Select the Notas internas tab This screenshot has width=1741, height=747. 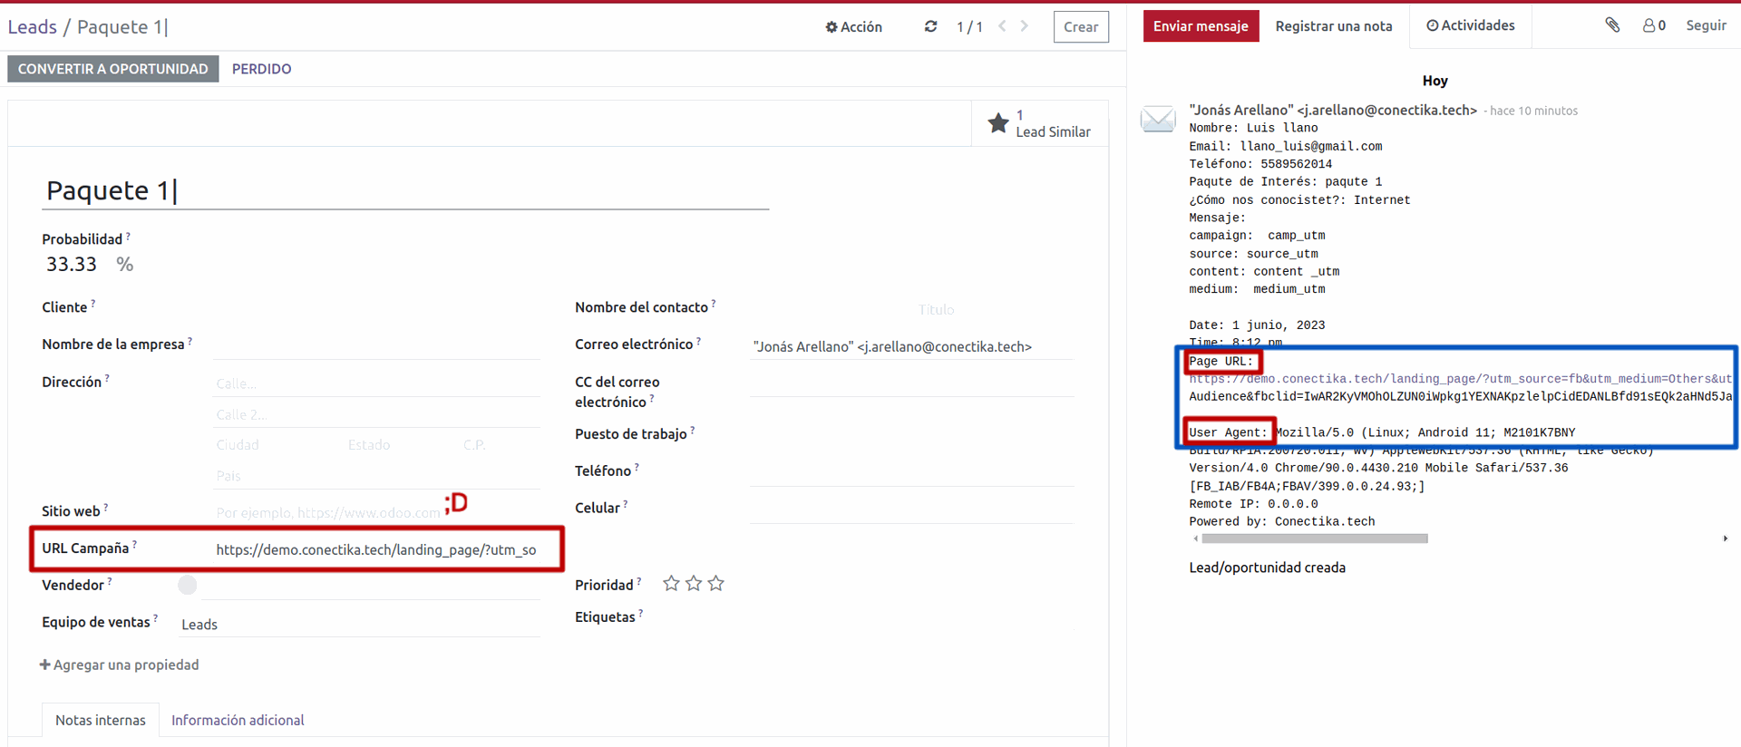pyautogui.click(x=100, y=720)
